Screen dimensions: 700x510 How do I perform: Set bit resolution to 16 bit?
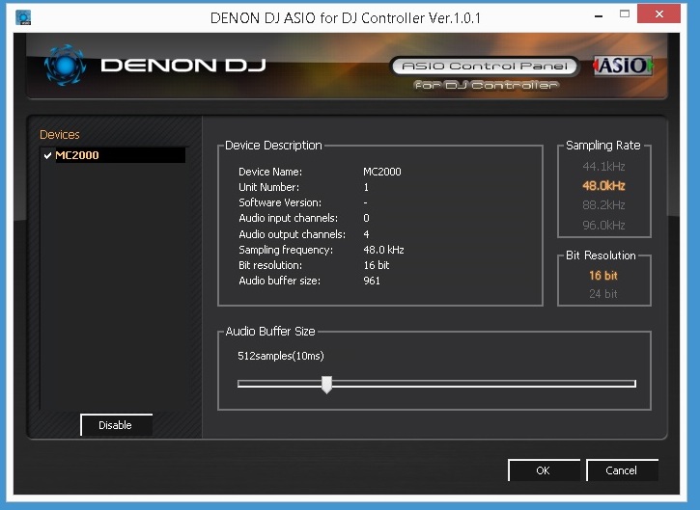602,276
